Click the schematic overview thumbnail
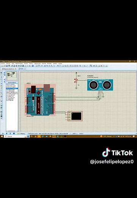 [12, 76]
